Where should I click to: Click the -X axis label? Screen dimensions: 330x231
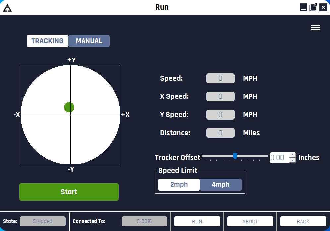(17, 115)
